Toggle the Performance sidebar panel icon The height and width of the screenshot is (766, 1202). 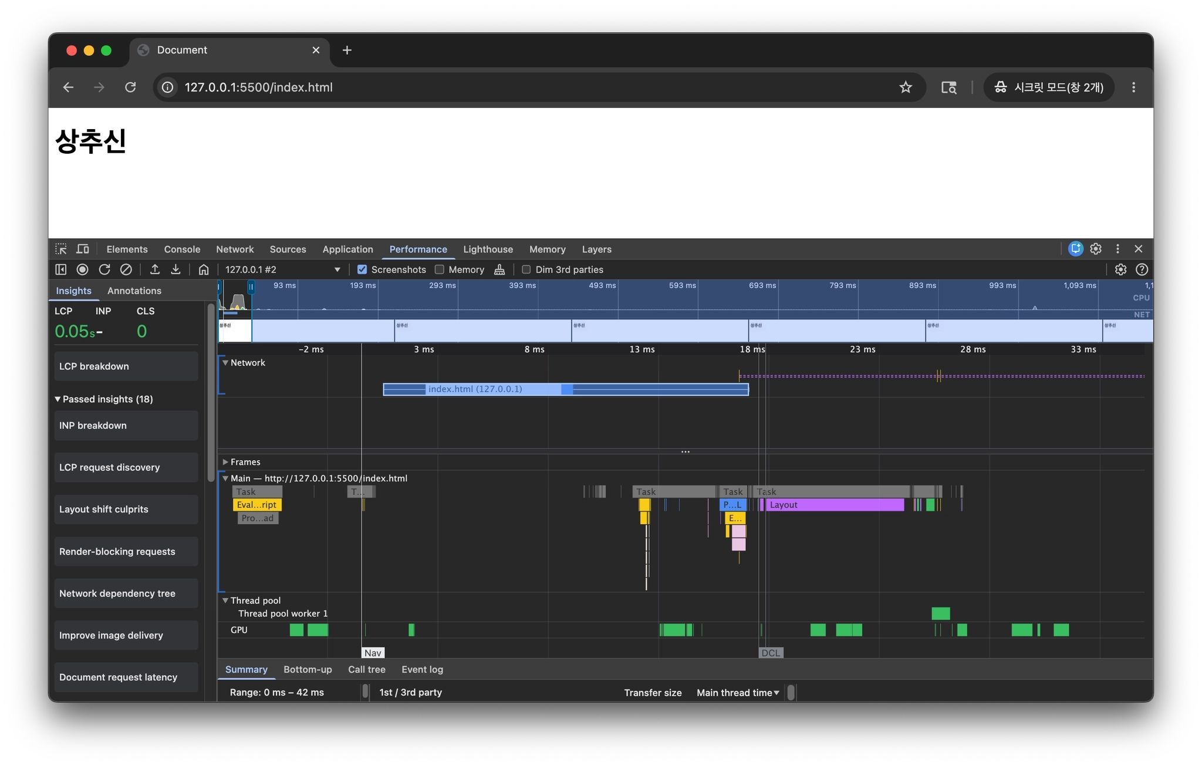[x=61, y=269]
